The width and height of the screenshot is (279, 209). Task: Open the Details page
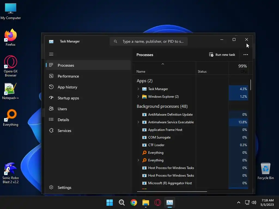[89, 120]
